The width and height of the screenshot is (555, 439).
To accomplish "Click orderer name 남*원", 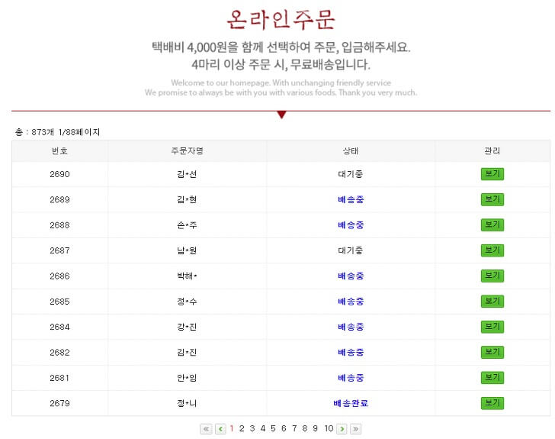I will [x=187, y=250].
